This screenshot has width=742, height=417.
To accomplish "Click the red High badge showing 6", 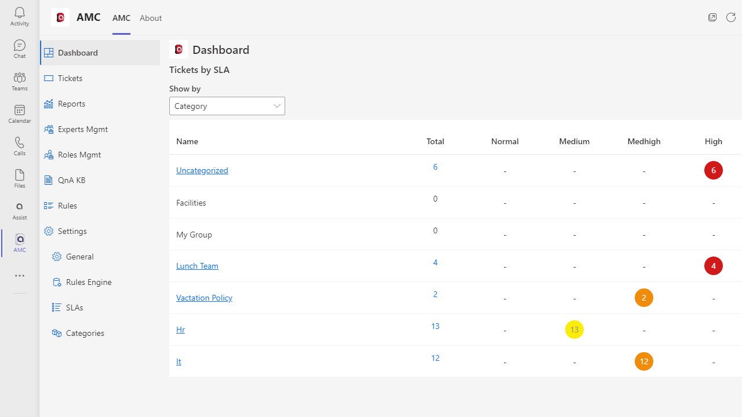I will point(714,170).
